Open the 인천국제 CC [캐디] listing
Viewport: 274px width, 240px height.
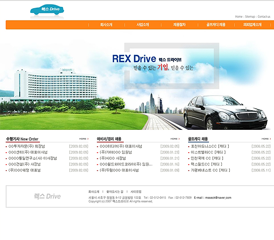click(x=207, y=158)
